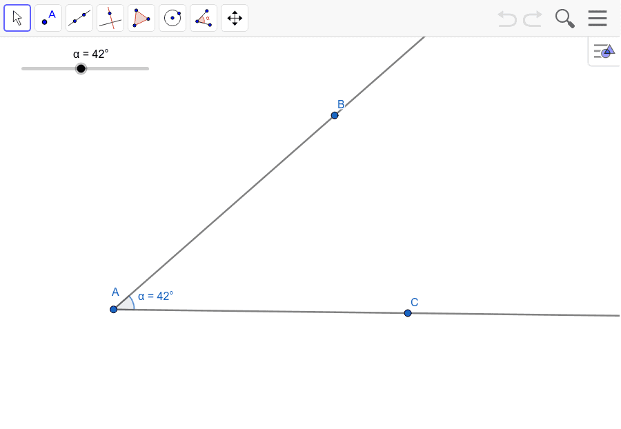Select point B

tap(335, 115)
